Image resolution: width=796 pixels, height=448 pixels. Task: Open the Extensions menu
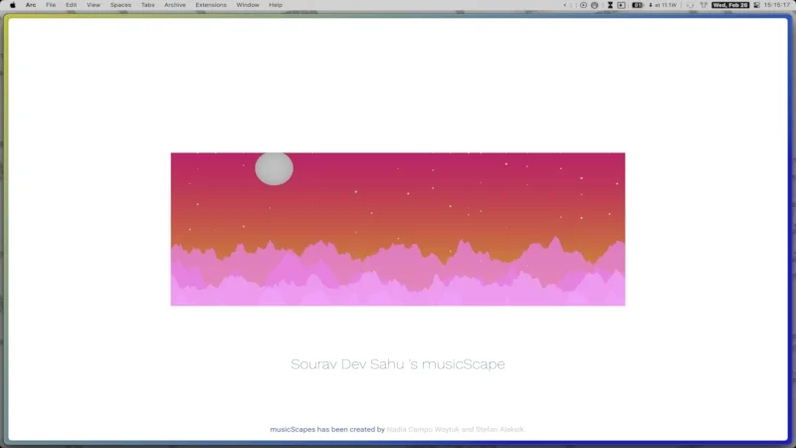tap(211, 5)
